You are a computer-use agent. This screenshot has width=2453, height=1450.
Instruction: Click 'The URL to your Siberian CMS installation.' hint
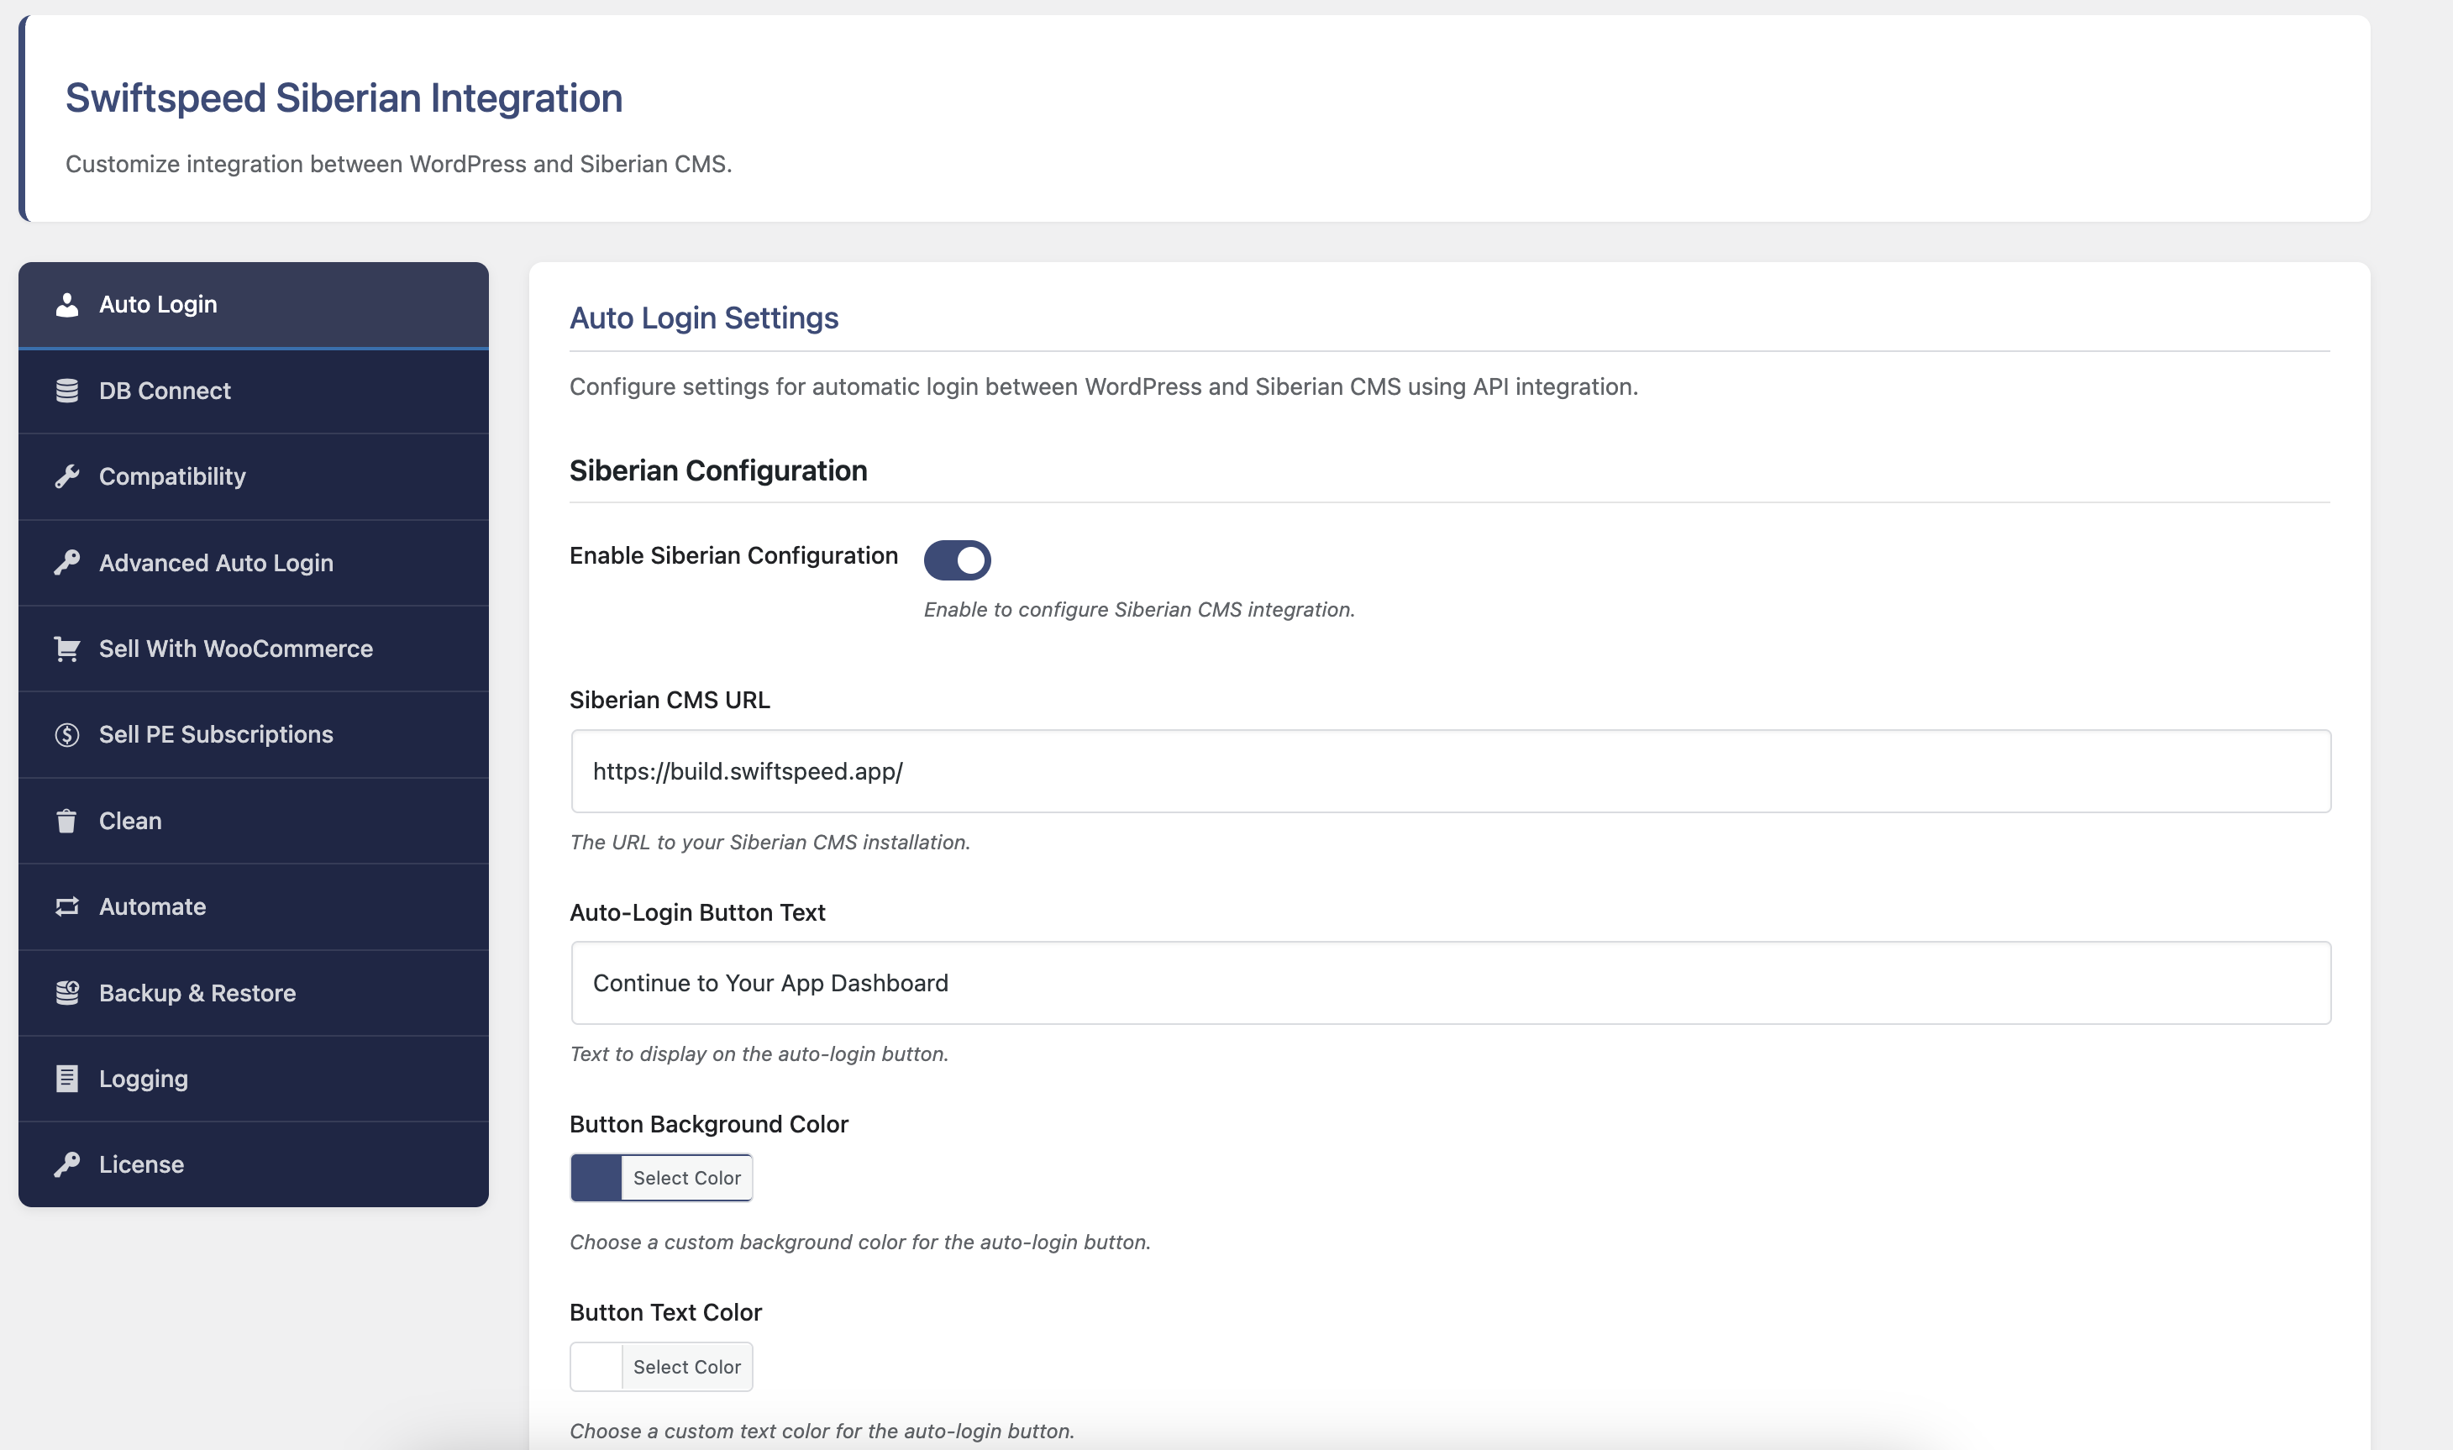tap(770, 841)
